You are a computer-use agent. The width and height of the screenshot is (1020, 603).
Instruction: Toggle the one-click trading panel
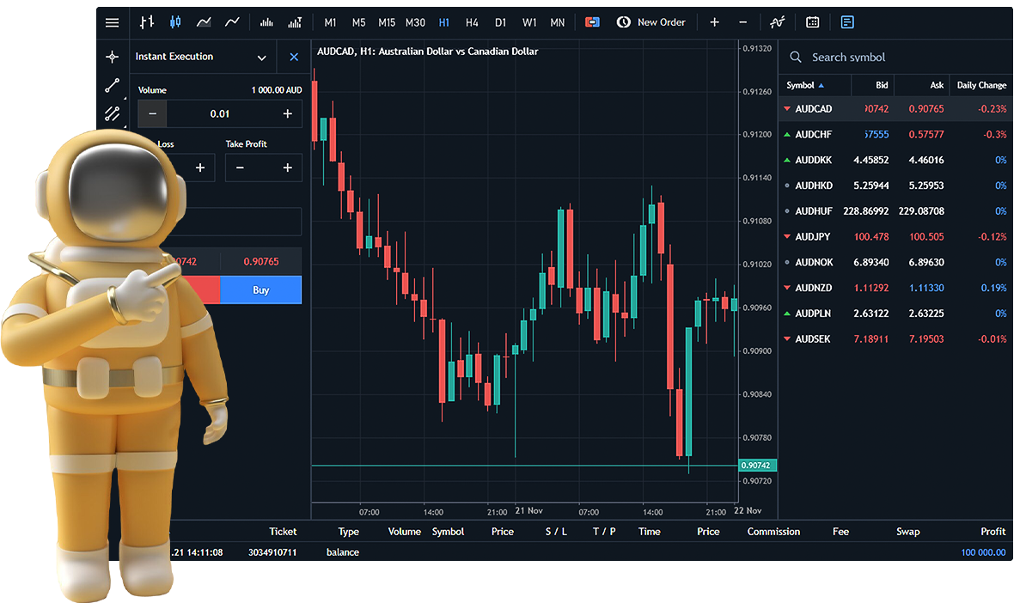(x=592, y=22)
